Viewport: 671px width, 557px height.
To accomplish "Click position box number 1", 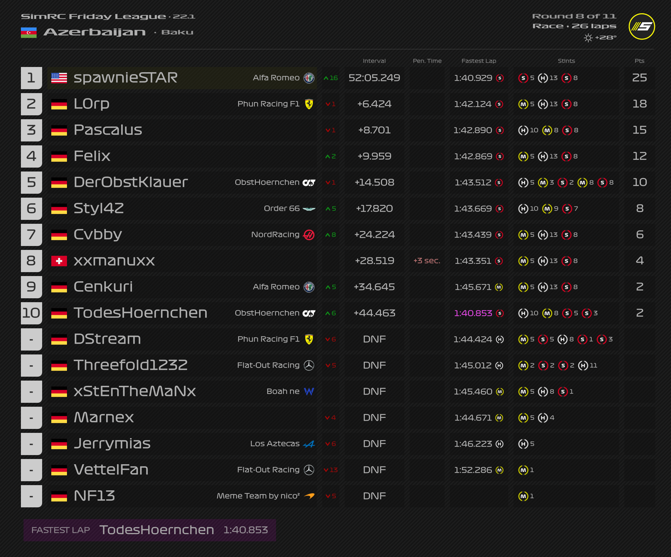I will pyautogui.click(x=31, y=78).
